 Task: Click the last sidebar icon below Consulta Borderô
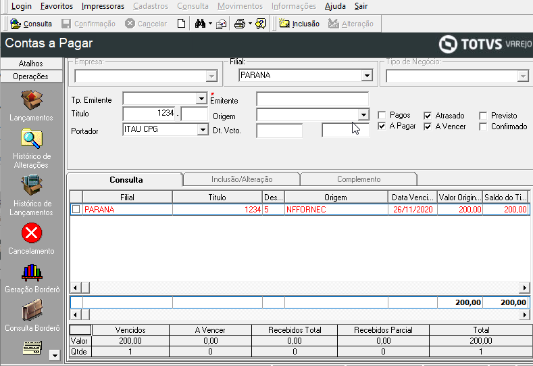32,348
